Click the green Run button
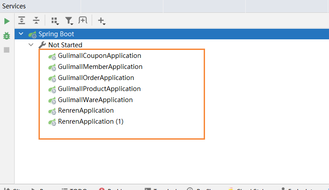 coord(7,21)
